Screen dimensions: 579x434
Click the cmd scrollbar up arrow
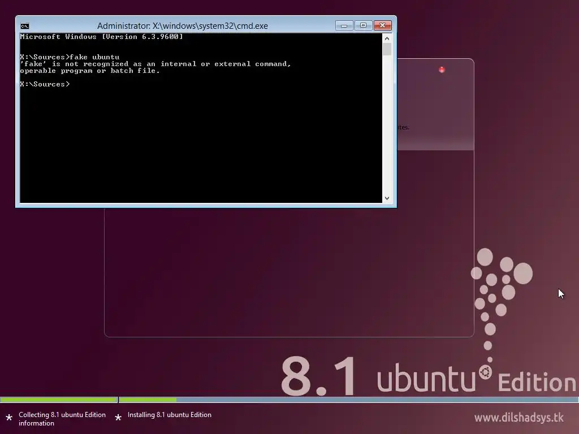(387, 38)
